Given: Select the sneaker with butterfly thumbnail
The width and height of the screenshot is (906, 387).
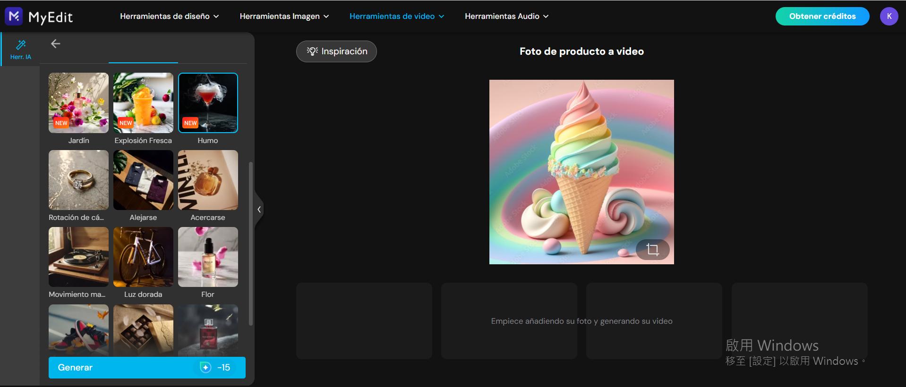Looking at the screenshot, I should 78,330.
